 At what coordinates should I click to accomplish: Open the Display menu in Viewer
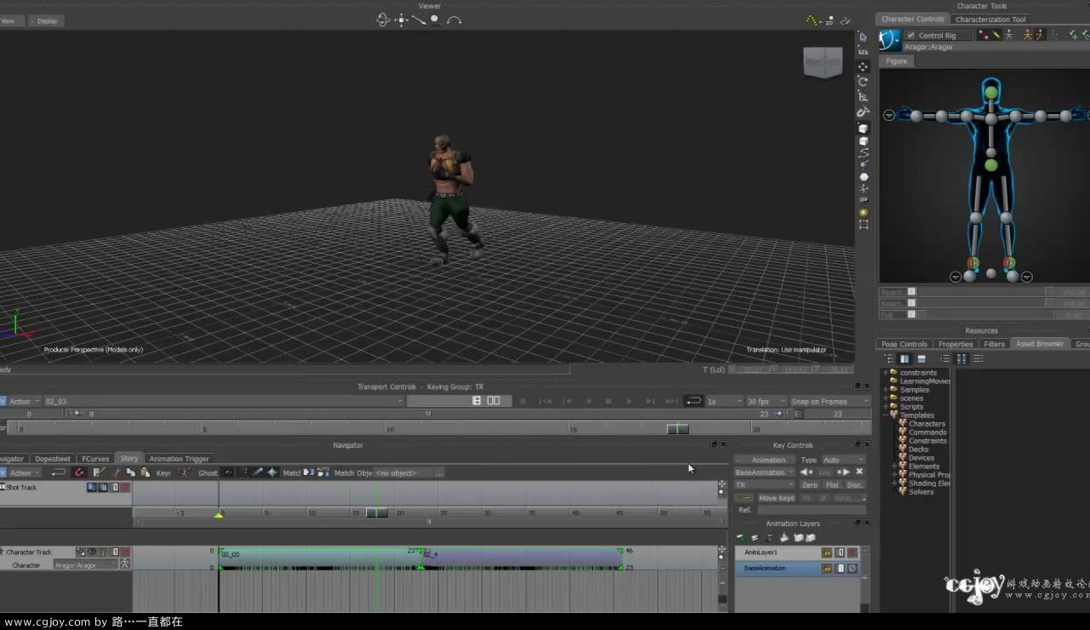tap(46, 20)
